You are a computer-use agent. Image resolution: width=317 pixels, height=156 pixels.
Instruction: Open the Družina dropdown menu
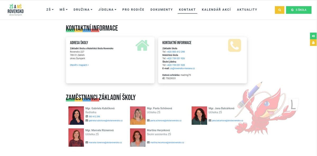point(83,10)
